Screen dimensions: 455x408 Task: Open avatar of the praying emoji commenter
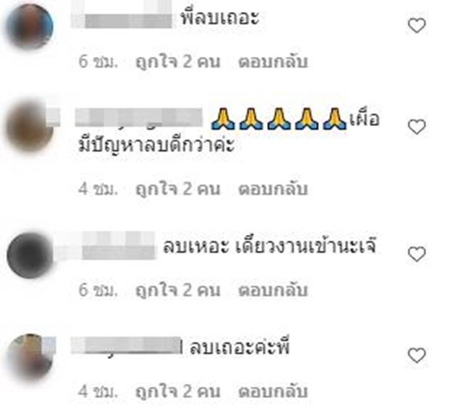[30, 127]
